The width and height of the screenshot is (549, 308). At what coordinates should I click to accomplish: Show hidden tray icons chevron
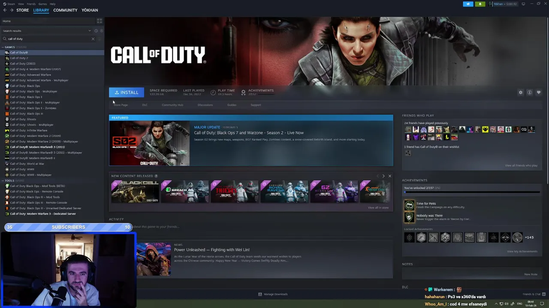[x=497, y=304]
